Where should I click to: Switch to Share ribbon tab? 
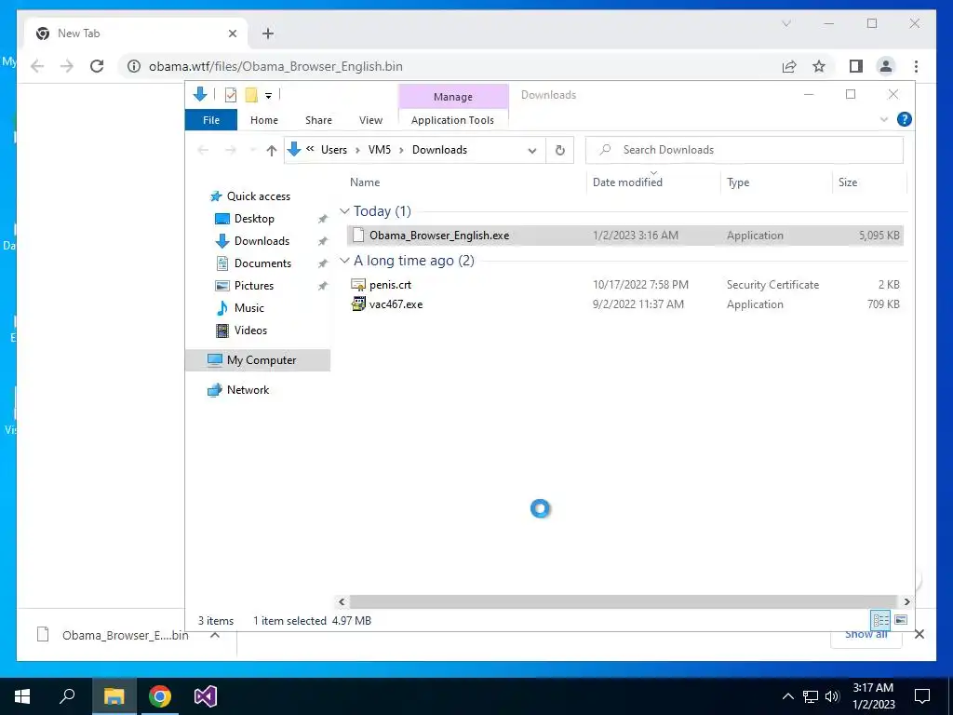[318, 120]
